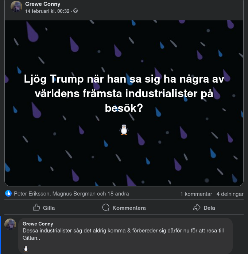This screenshot has width=248, height=254.
Task: Click the globe audience icon beside the timestamp
Action: (x=75, y=11)
